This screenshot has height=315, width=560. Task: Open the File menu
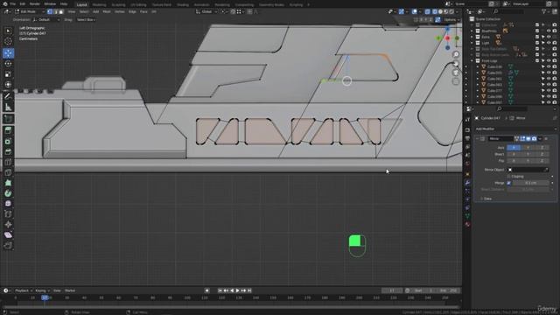click(x=13, y=3)
